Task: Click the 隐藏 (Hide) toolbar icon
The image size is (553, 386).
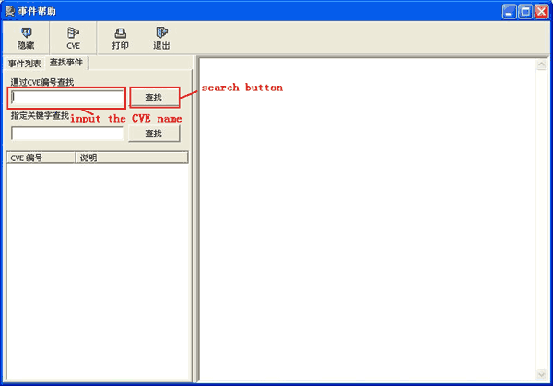Action: click(26, 38)
